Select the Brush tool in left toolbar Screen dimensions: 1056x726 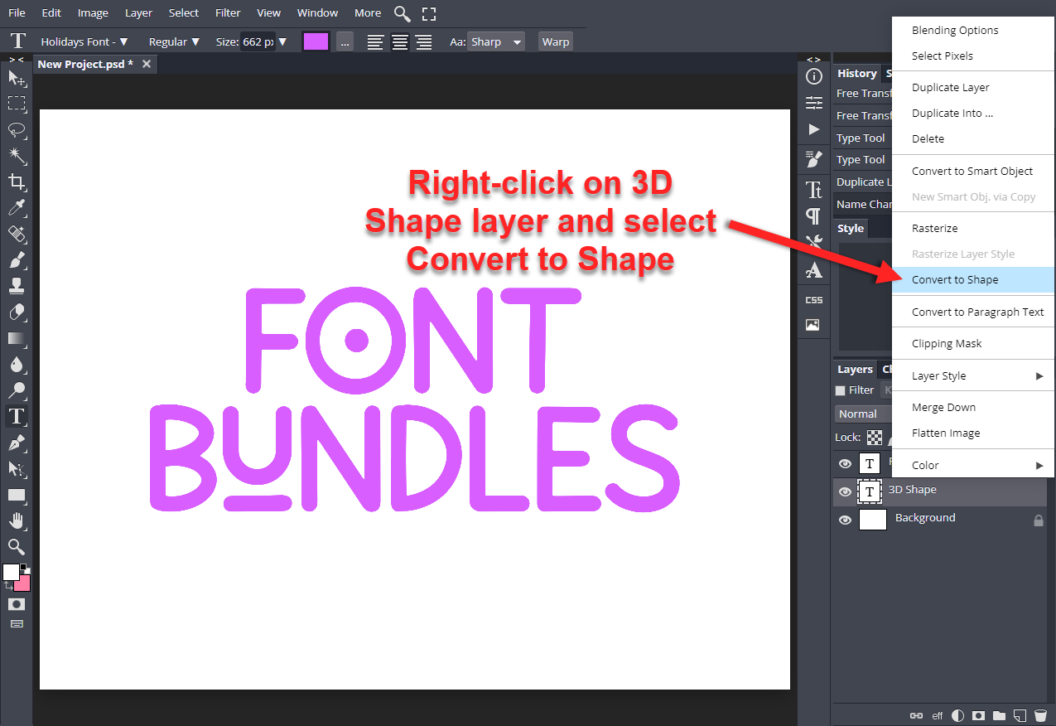17,260
